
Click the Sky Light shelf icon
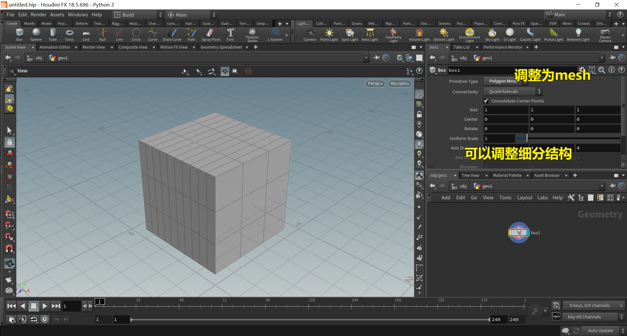492,35
